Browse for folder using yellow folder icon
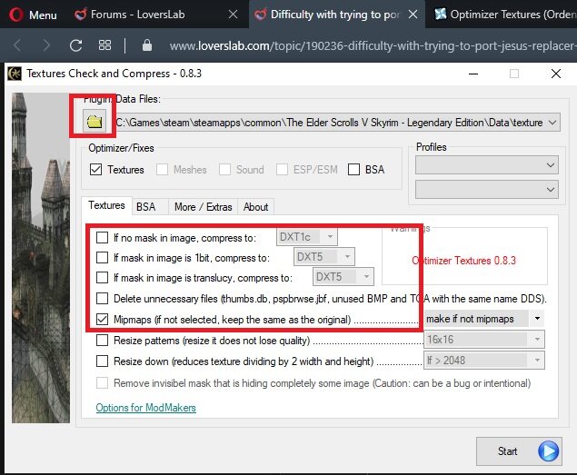Screen dimensions: 577x475 [x=95, y=121]
